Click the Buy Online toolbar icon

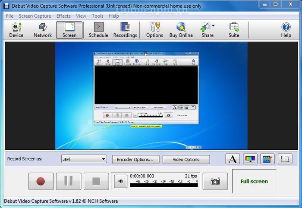[181, 30]
